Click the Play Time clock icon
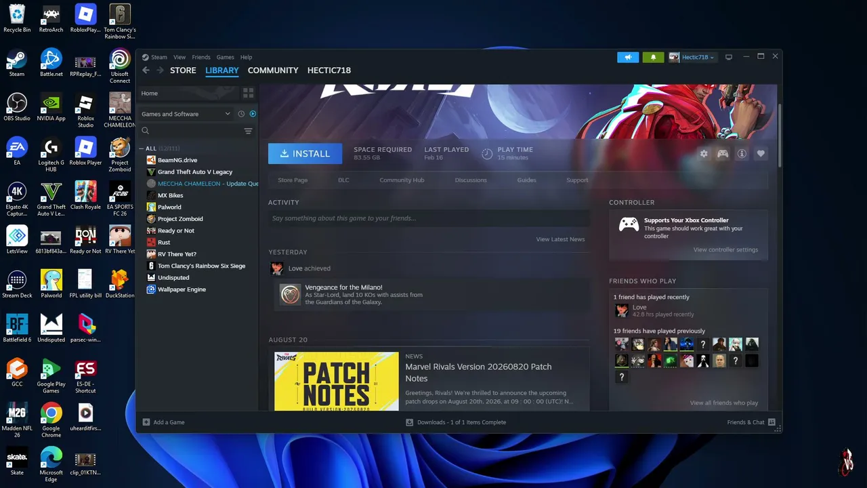The width and height of the screenshot is (867, 488). (x=487, y=154)
